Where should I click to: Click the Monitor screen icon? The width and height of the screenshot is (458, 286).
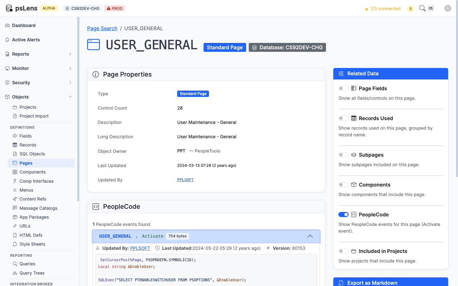coord(7,68)
